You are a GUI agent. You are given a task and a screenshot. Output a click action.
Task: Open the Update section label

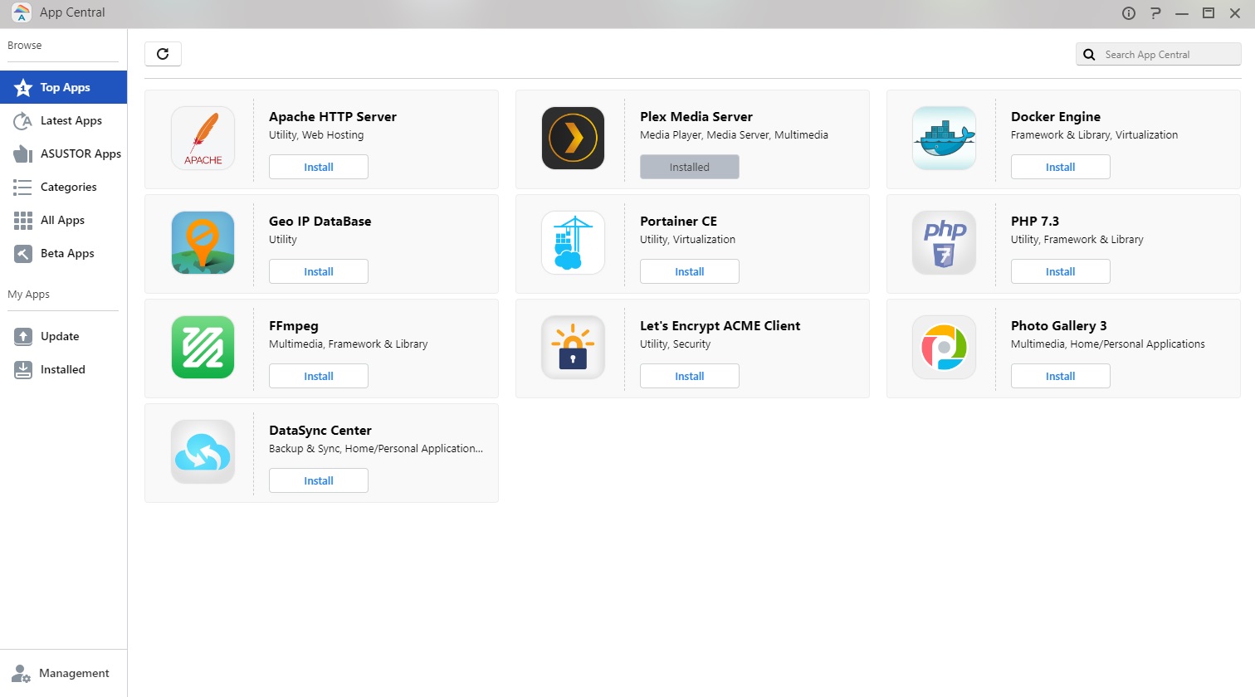click(x=60, y=336)
